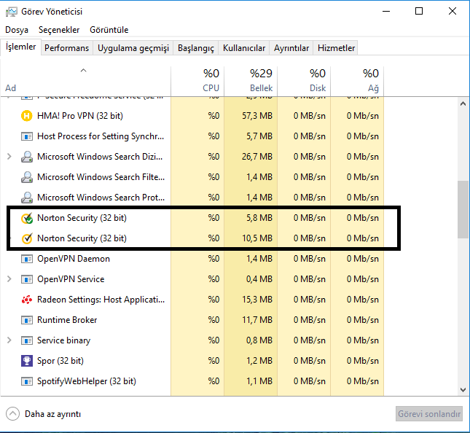Image resolution: width=470 pixels, height=433 pixels.
Task: Switch to the Performans tab
Action: click(x=66, y=48)
